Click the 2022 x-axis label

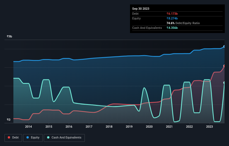tap(189, 127)
